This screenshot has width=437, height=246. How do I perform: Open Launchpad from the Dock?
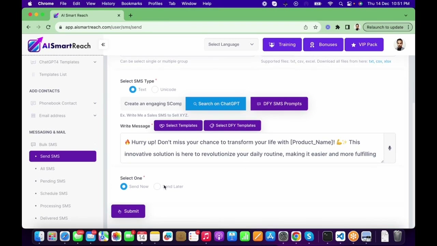52,236
